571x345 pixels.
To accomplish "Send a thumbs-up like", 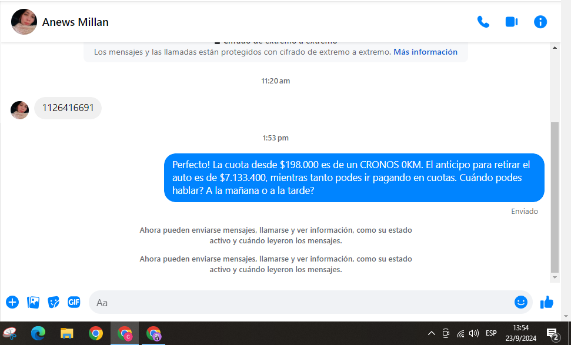I will 547,302.
